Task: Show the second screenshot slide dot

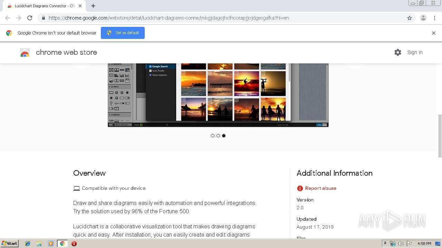Action: (218, 136)
